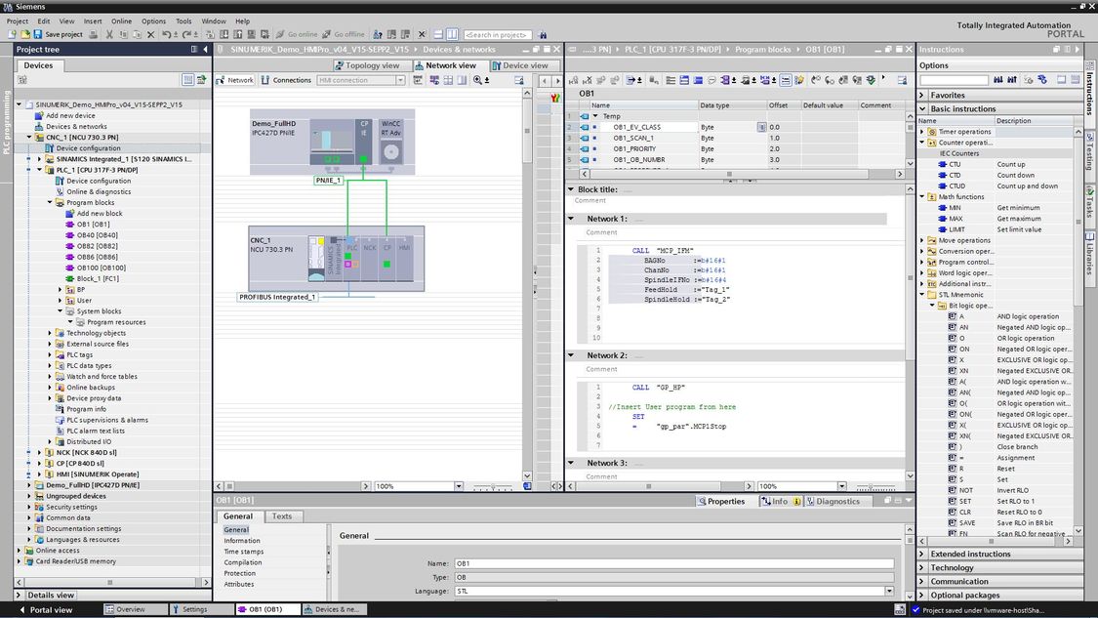
Task: Open the Project menu
Action: [x=17, y=21]
